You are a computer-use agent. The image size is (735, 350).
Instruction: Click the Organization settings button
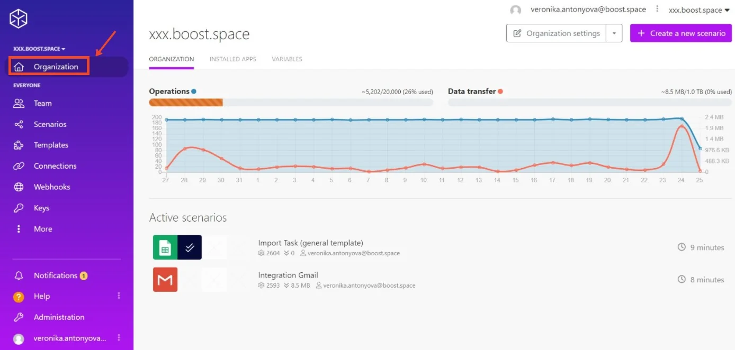point(557,33)
